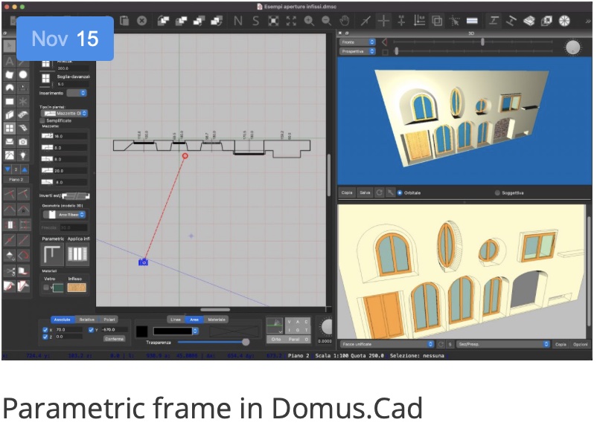Image resolution: width=597 pixels, height=431 pixels.
Task: Click the camera tool in left palette
Action: (23, 141)
